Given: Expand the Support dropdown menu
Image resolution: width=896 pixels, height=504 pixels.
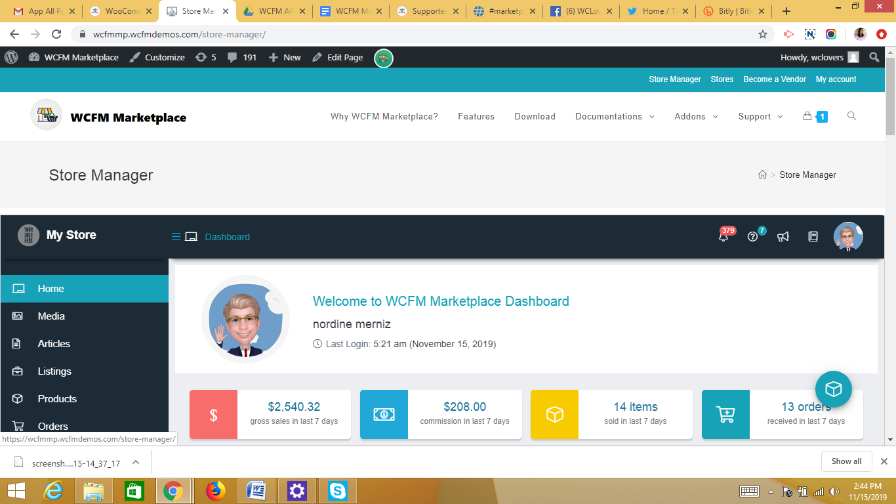Looking at the screenshot, I should point(760,116).
